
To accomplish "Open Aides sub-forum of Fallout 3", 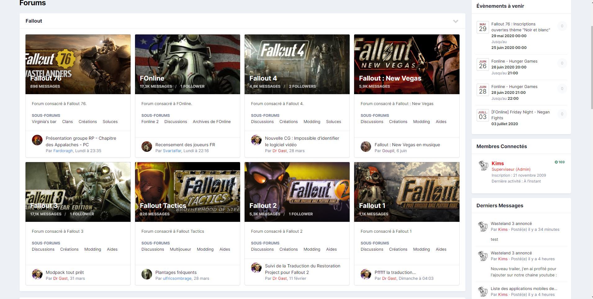I will tap(112, 249).
